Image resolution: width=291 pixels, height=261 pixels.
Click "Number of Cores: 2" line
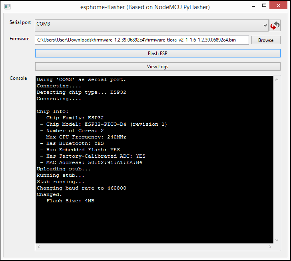[x=72, y=130]
